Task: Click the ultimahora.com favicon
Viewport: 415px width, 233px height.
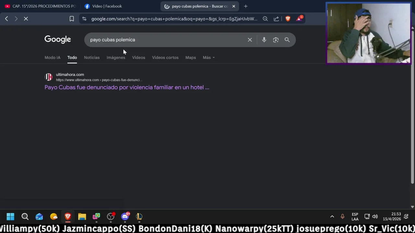Action: point(49,77)
